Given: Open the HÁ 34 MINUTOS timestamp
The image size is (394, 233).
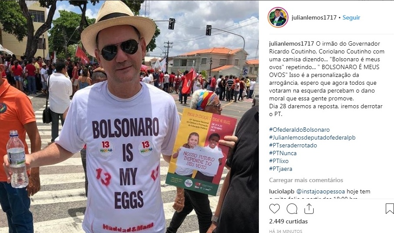Looking at the screenshot, I should 286,231.
